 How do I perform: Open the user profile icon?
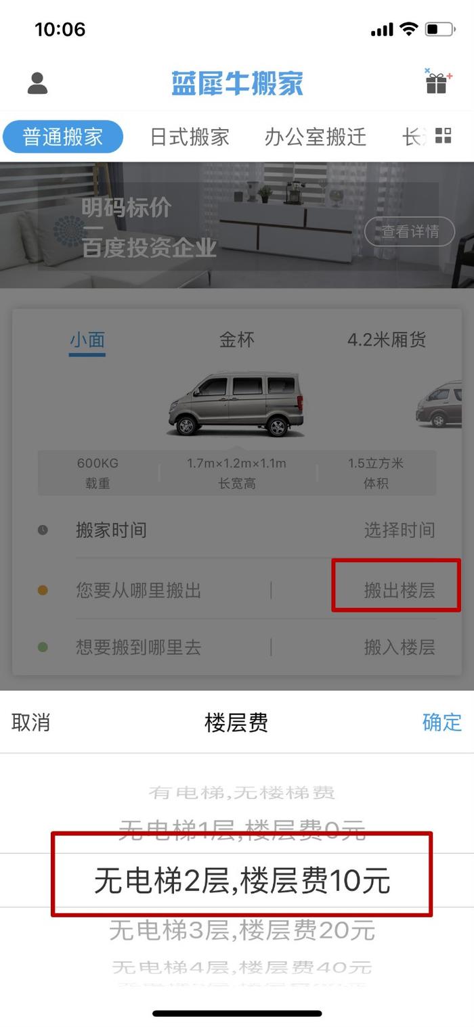37,83
